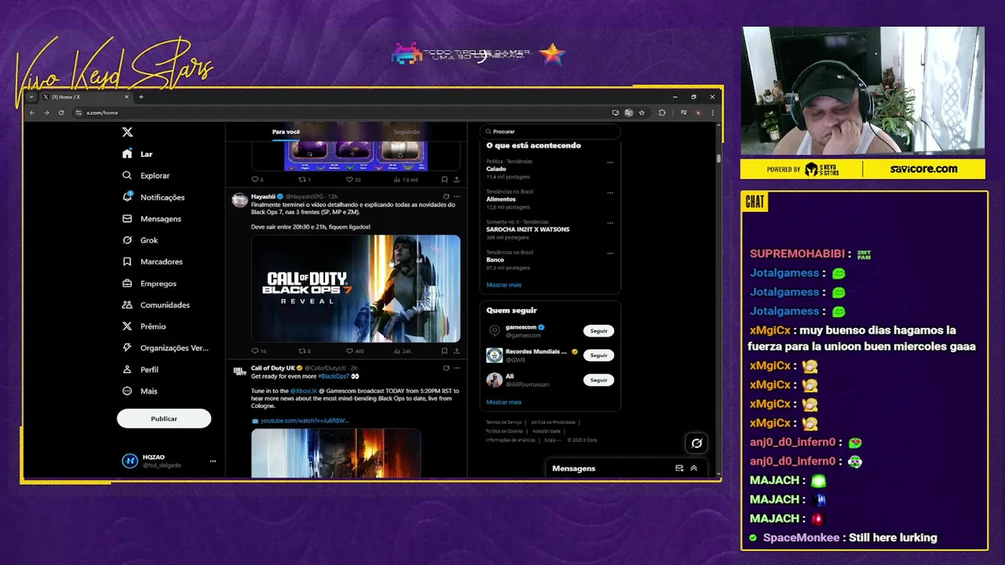Switch to the Para você tab
This screenshot has height=565, width=1005.
point(286,132)
